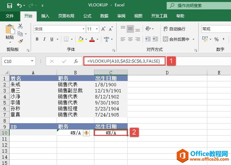Switch to the 审阅 tab
The height and width of the screenshot is (165, 231).
click(121, 16)
